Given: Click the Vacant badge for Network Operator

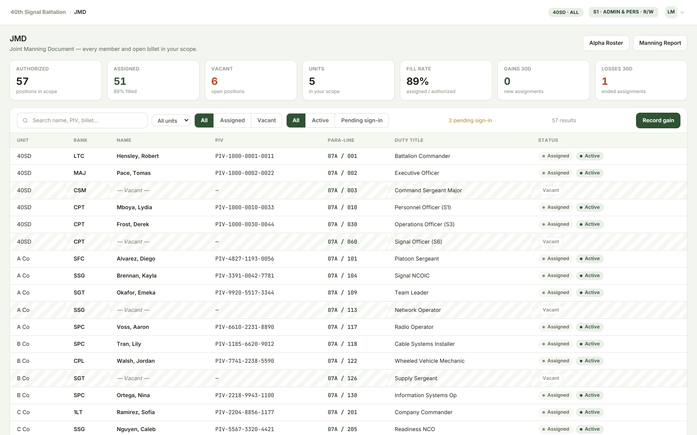Looking at the screenshot, I should pos(551,310).
